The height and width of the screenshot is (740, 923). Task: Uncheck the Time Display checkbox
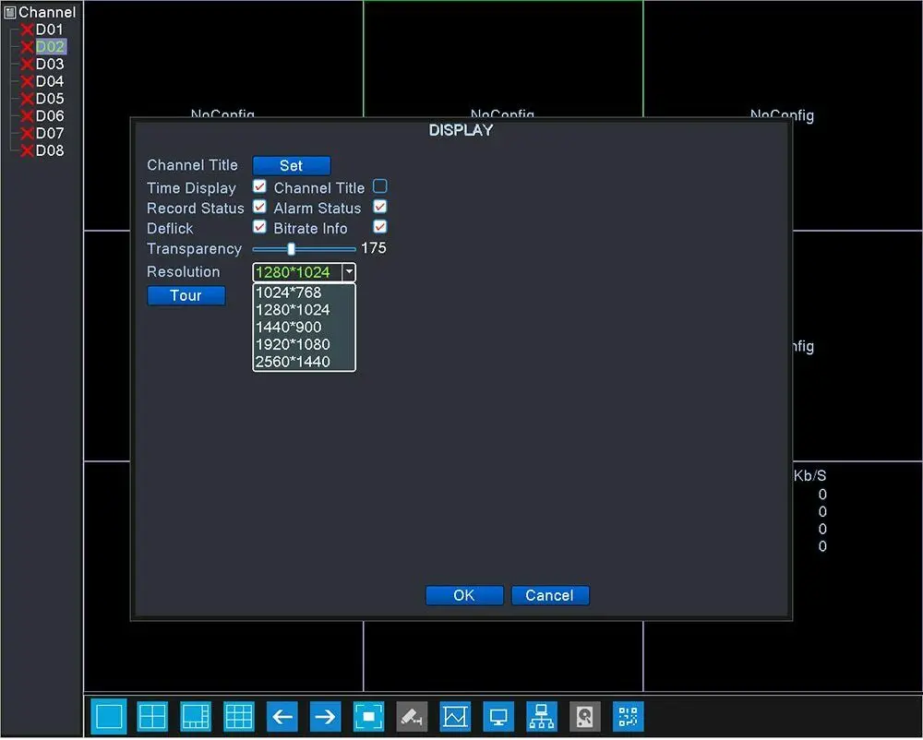[259, 186]
